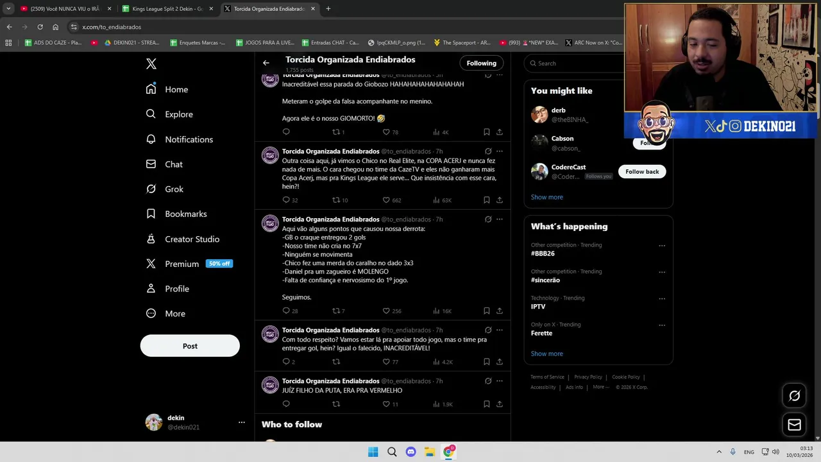Like the post with 77 likes
Viewport: 821px width, 462px height.
pyautogui.click(x=386, y=361)
